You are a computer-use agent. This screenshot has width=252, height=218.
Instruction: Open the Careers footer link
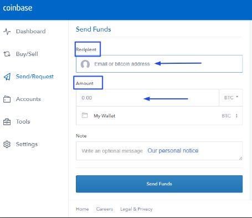click(105, 209)
